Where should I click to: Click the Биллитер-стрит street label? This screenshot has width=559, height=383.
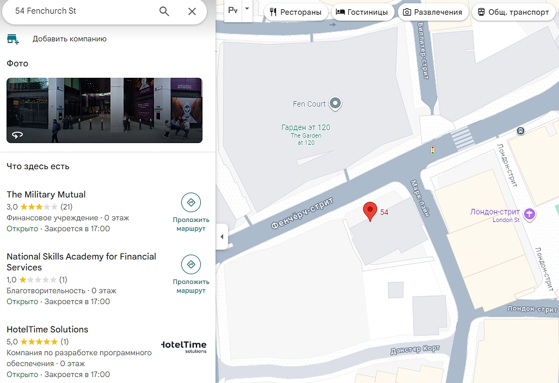coord(422,50)
